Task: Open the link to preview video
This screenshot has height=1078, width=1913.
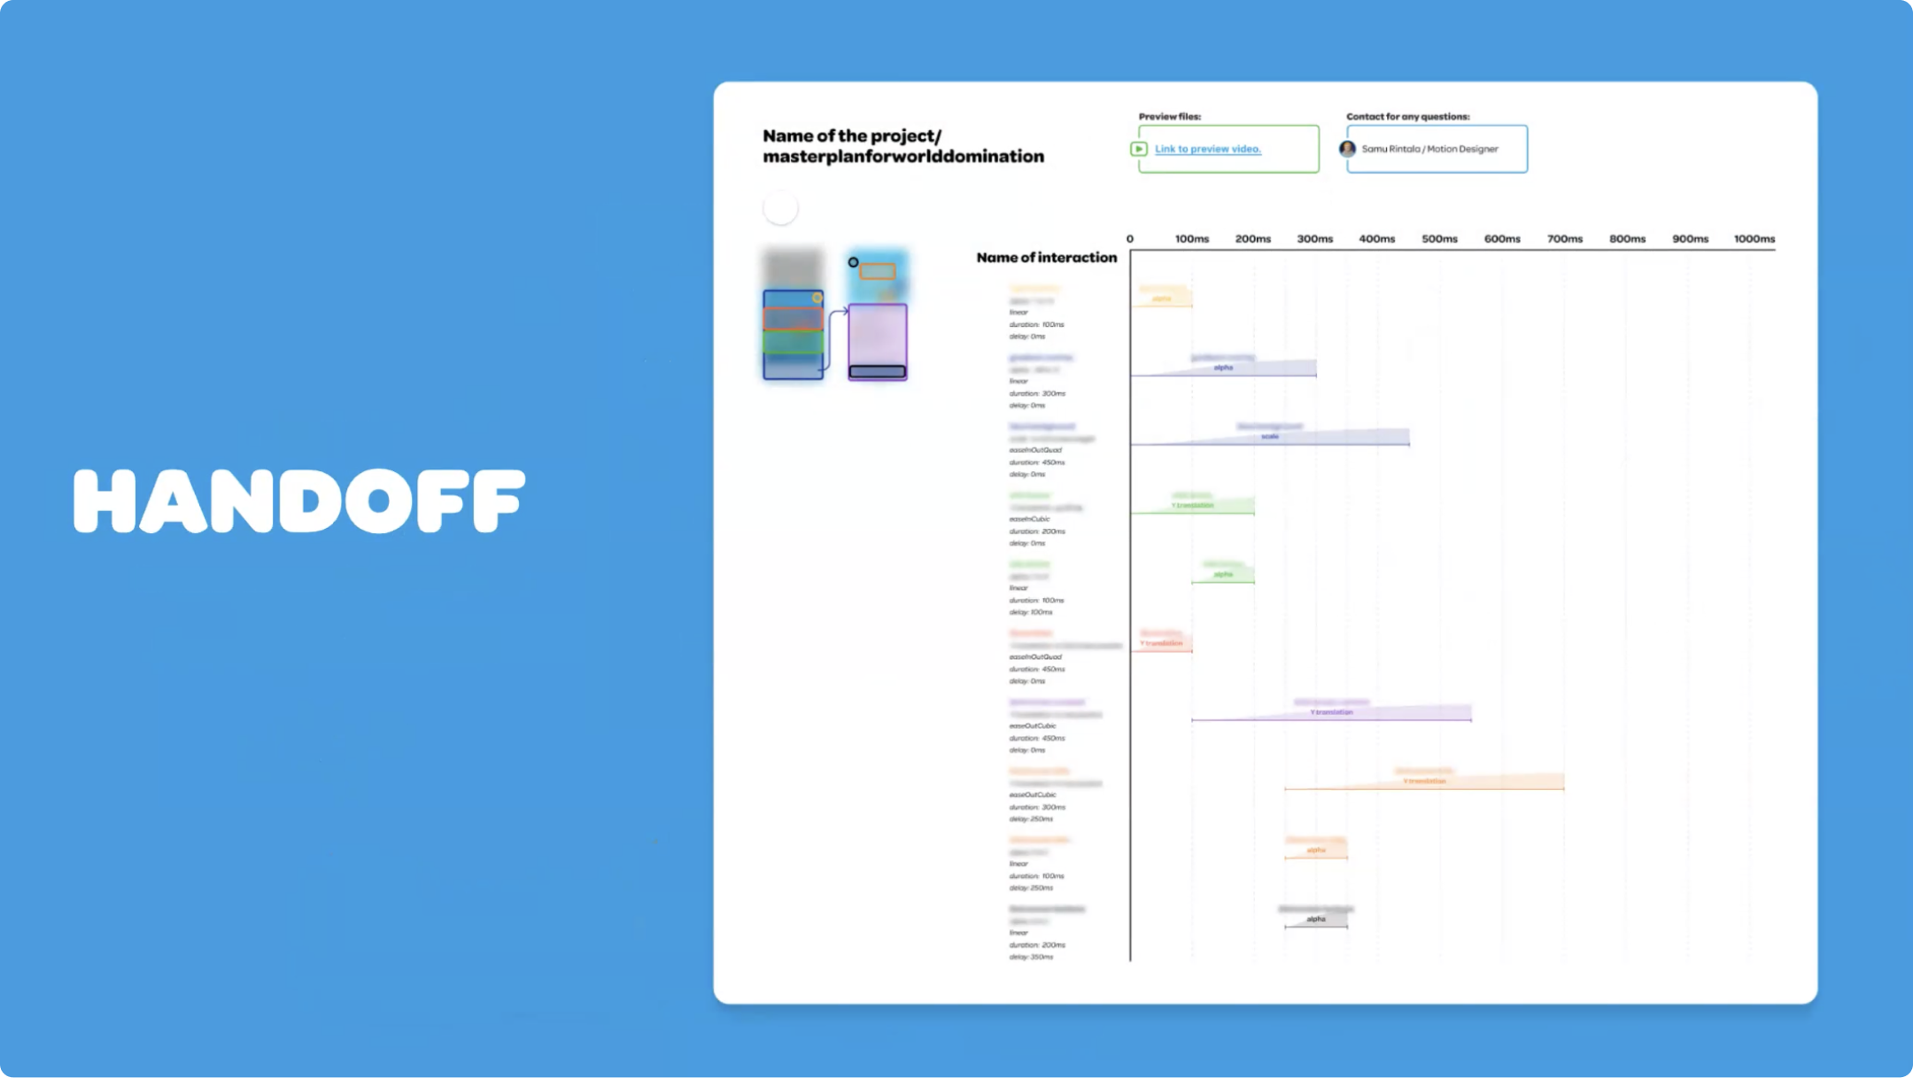Action: click(1206, 149)
